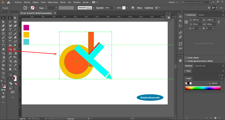
Task: Click the reference point locator grid
Action: click(x=186, y=22)
